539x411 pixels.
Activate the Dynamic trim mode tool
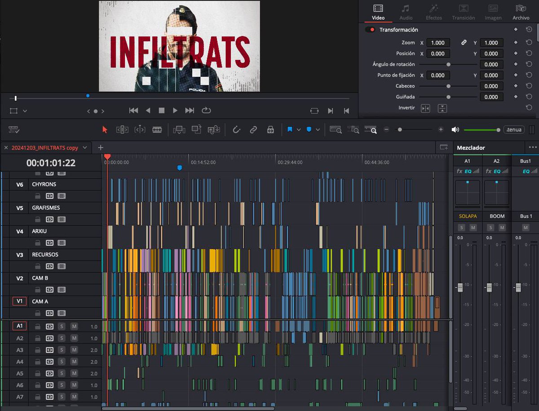coord(140,129)
